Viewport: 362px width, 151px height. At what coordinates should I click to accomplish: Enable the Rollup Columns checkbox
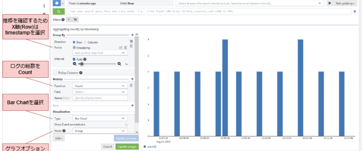pos(55,73)
